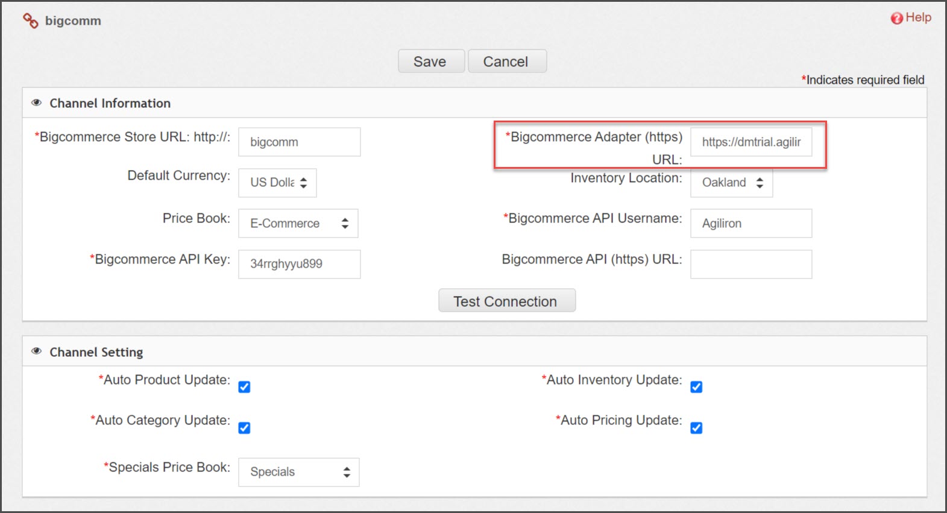Viewport: 947px width, 513px height.
Task: Click the Price Book label
Action: coord(197,218)
